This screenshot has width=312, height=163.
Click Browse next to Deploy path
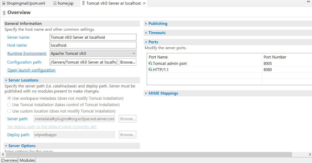(127, 135)
